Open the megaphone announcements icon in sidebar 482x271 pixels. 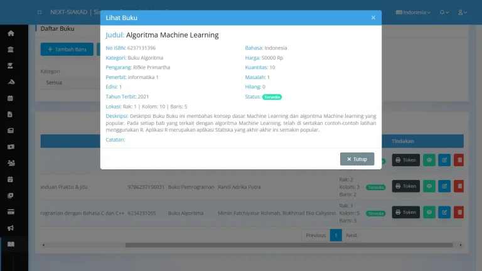point(11,227)
